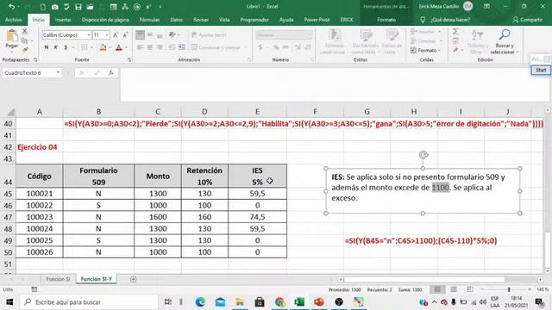The image size is (552, 310).
Task: Select cell containing 100023
Action: [40, 217]
